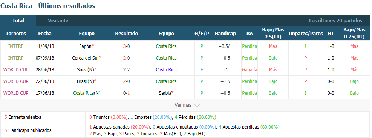
Task: Open the 3-0 result of Japón match
Action: [127, 46]
